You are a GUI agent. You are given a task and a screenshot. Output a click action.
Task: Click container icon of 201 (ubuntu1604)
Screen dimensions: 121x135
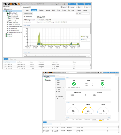pos(8,15)
